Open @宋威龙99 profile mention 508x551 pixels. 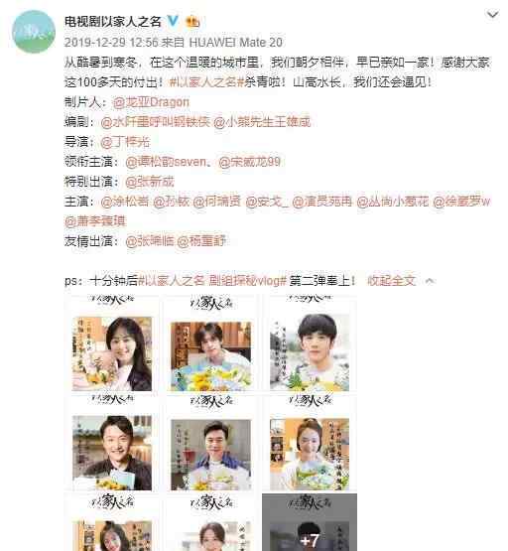click(249, 162)
